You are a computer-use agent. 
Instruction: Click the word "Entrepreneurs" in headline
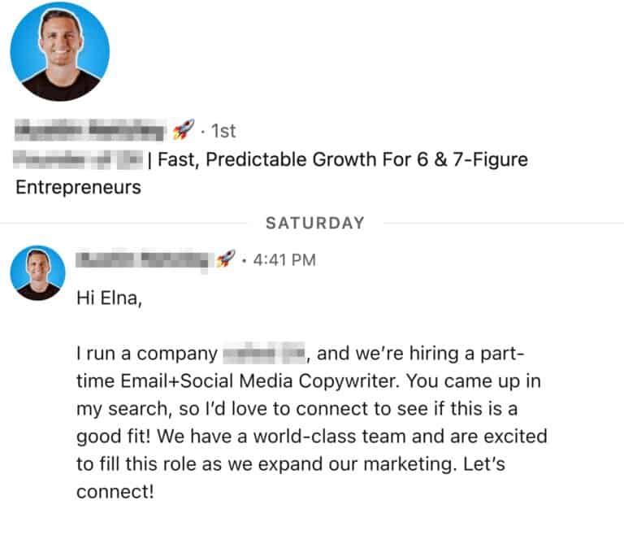point(78,188)
